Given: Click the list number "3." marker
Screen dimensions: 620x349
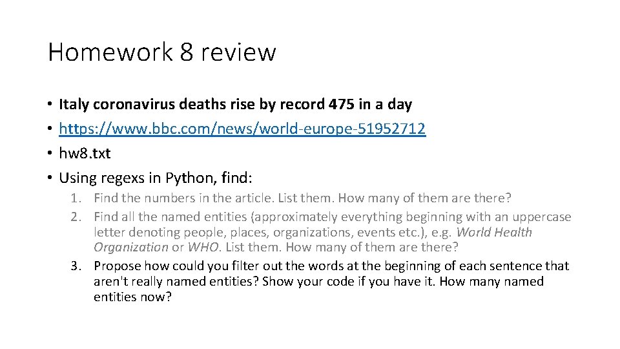Looking at the screenshot, I should pyautogui.click(x=81, y=266).
